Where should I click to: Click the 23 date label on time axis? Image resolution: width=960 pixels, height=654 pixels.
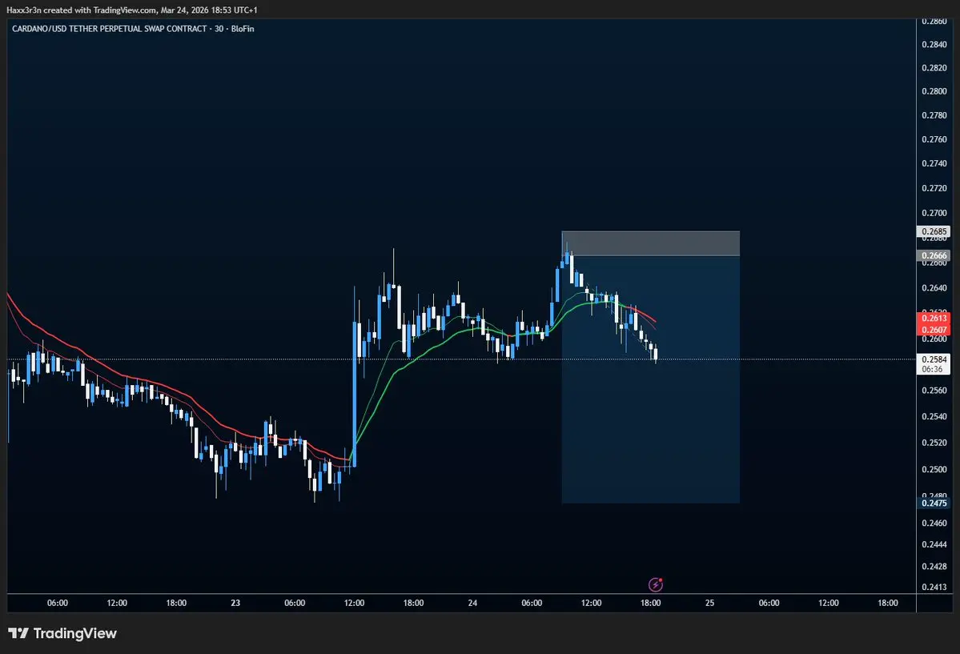[x=235, y=603]
